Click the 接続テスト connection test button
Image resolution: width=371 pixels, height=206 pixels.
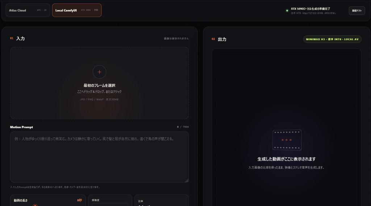[357, 11]
